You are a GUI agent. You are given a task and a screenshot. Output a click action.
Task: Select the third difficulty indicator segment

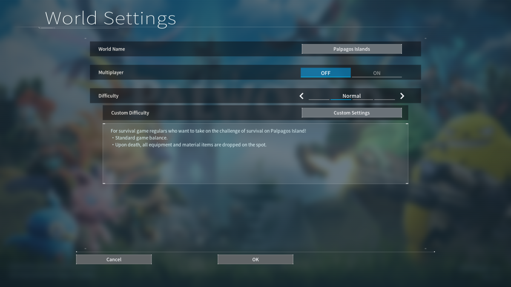(362, 99)
